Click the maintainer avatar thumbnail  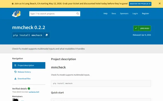[x=15, y=100]
